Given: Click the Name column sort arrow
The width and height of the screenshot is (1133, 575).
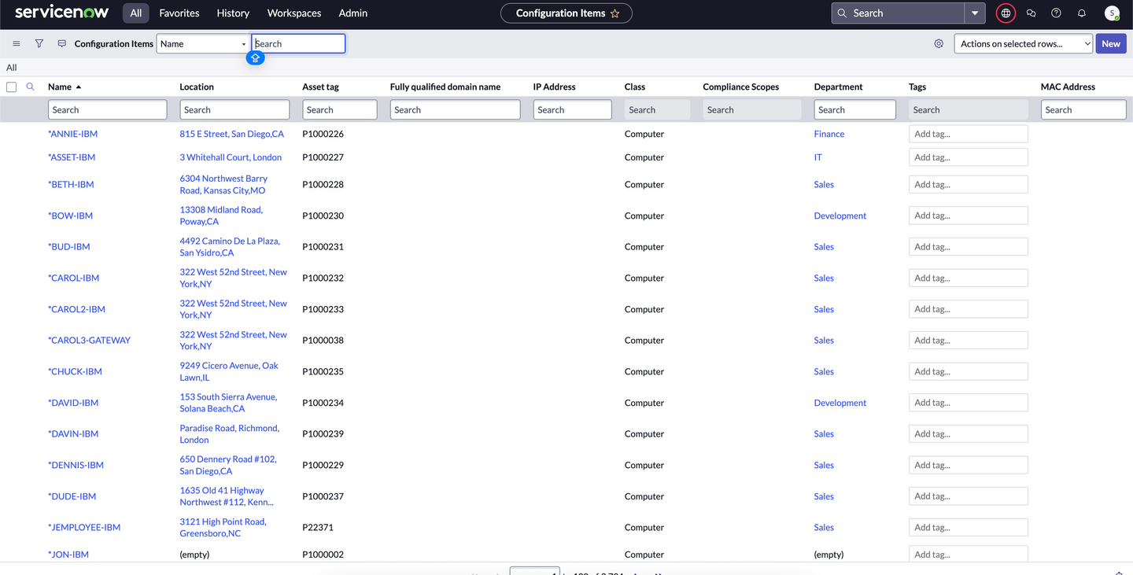Looking at the screenshot, I should 79,87.
